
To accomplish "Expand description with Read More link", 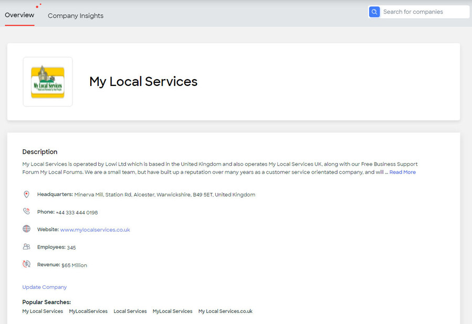I will click(403, 172).
